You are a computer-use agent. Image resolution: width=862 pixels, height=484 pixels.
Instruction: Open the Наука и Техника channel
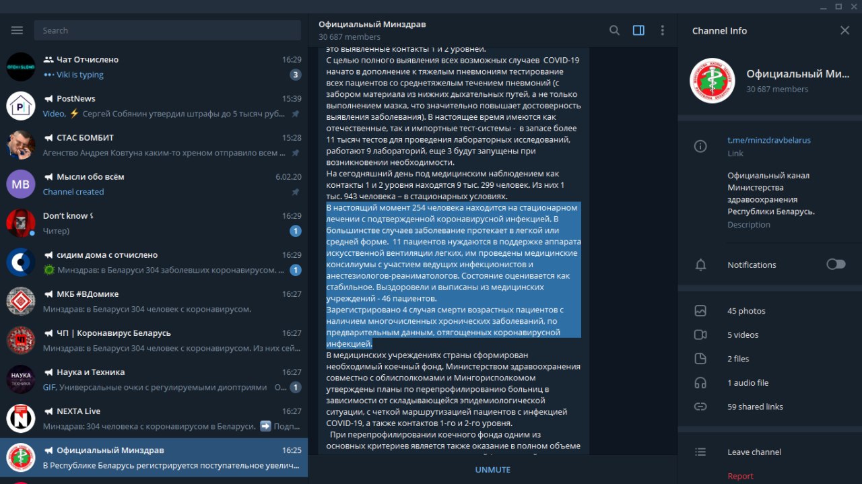click(154, 379)
